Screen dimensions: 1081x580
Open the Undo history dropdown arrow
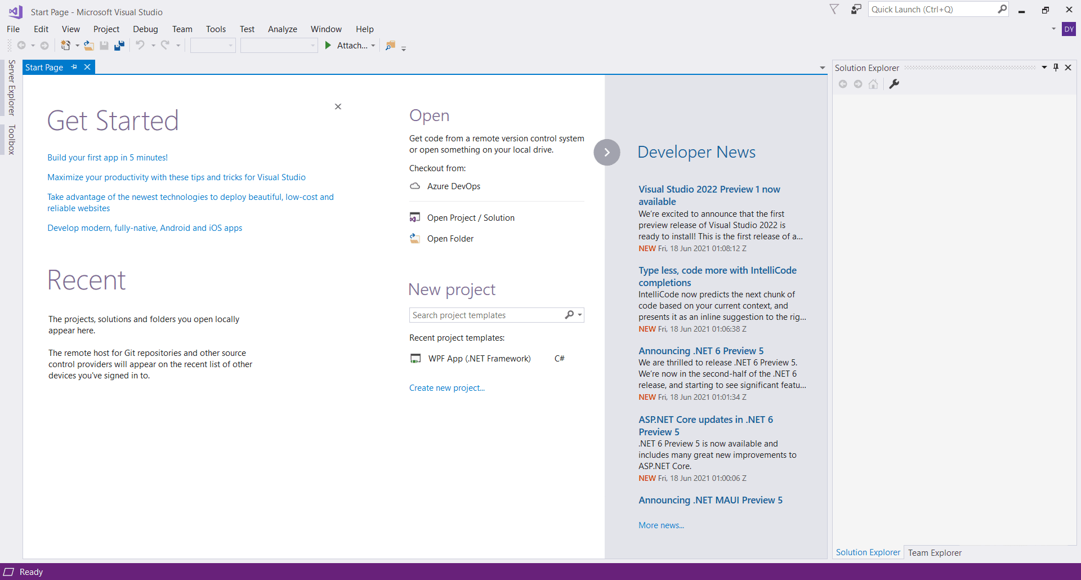(x=153, y=46)
